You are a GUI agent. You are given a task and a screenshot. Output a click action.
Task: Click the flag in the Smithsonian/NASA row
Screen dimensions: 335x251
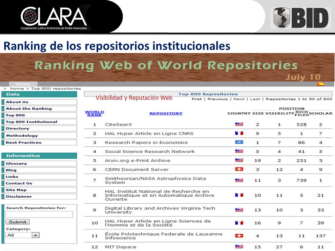coord(239,180)
